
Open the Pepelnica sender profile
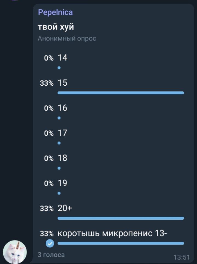click(x=55, y=12)
